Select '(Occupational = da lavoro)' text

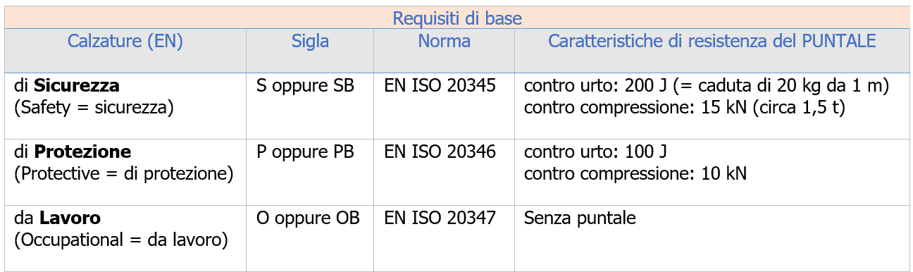pyautogui.click(x=121, y=240)
